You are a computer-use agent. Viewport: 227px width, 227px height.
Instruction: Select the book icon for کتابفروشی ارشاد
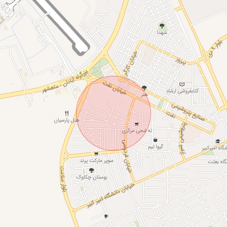point(182,84)
